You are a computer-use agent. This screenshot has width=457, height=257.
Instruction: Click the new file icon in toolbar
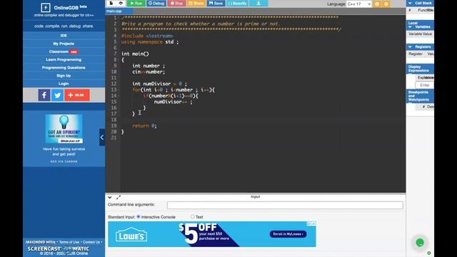pyautogui.click(x=111, y=3)
